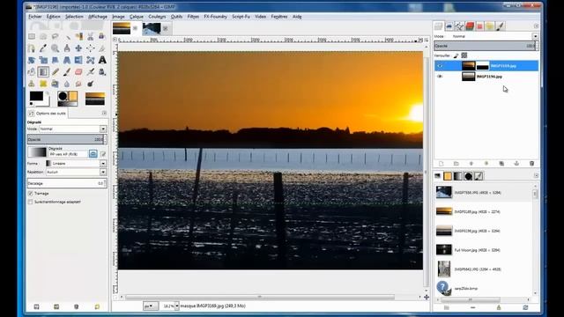Click the delete layer trash icon

pos(531,164)
